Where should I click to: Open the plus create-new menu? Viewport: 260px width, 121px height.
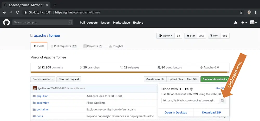click(244, 23)
